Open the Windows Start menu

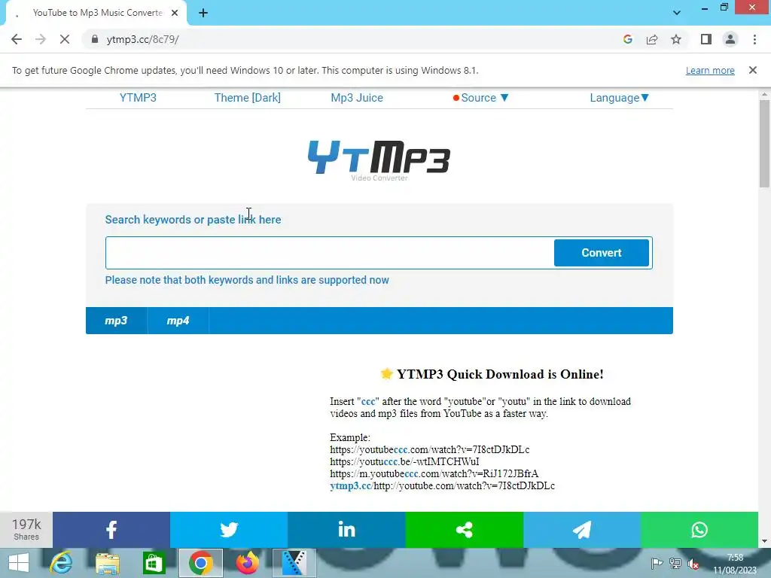pos(18,563)
